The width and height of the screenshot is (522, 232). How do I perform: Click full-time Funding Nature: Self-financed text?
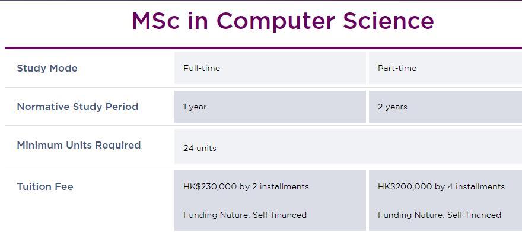click(x=244, y=215)
